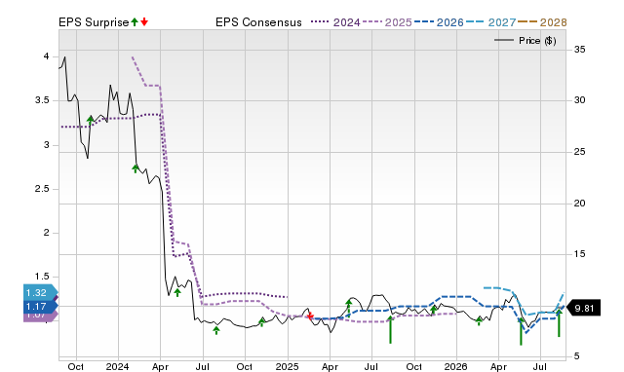Click the EPS Surprise legend label
Viewport: 624px width, 372px height.
coord(94,22)
